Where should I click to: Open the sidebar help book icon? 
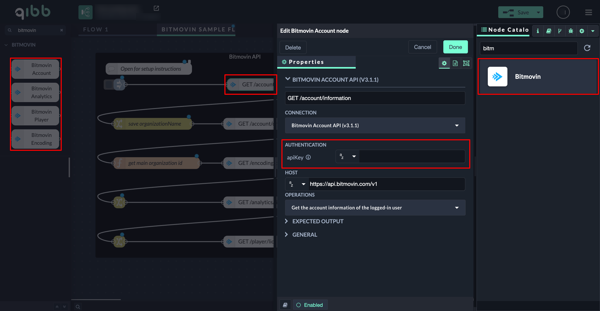point(549,31)
